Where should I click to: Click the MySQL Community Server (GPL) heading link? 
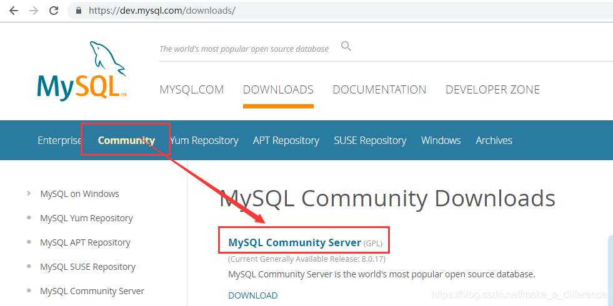point(305,243)
